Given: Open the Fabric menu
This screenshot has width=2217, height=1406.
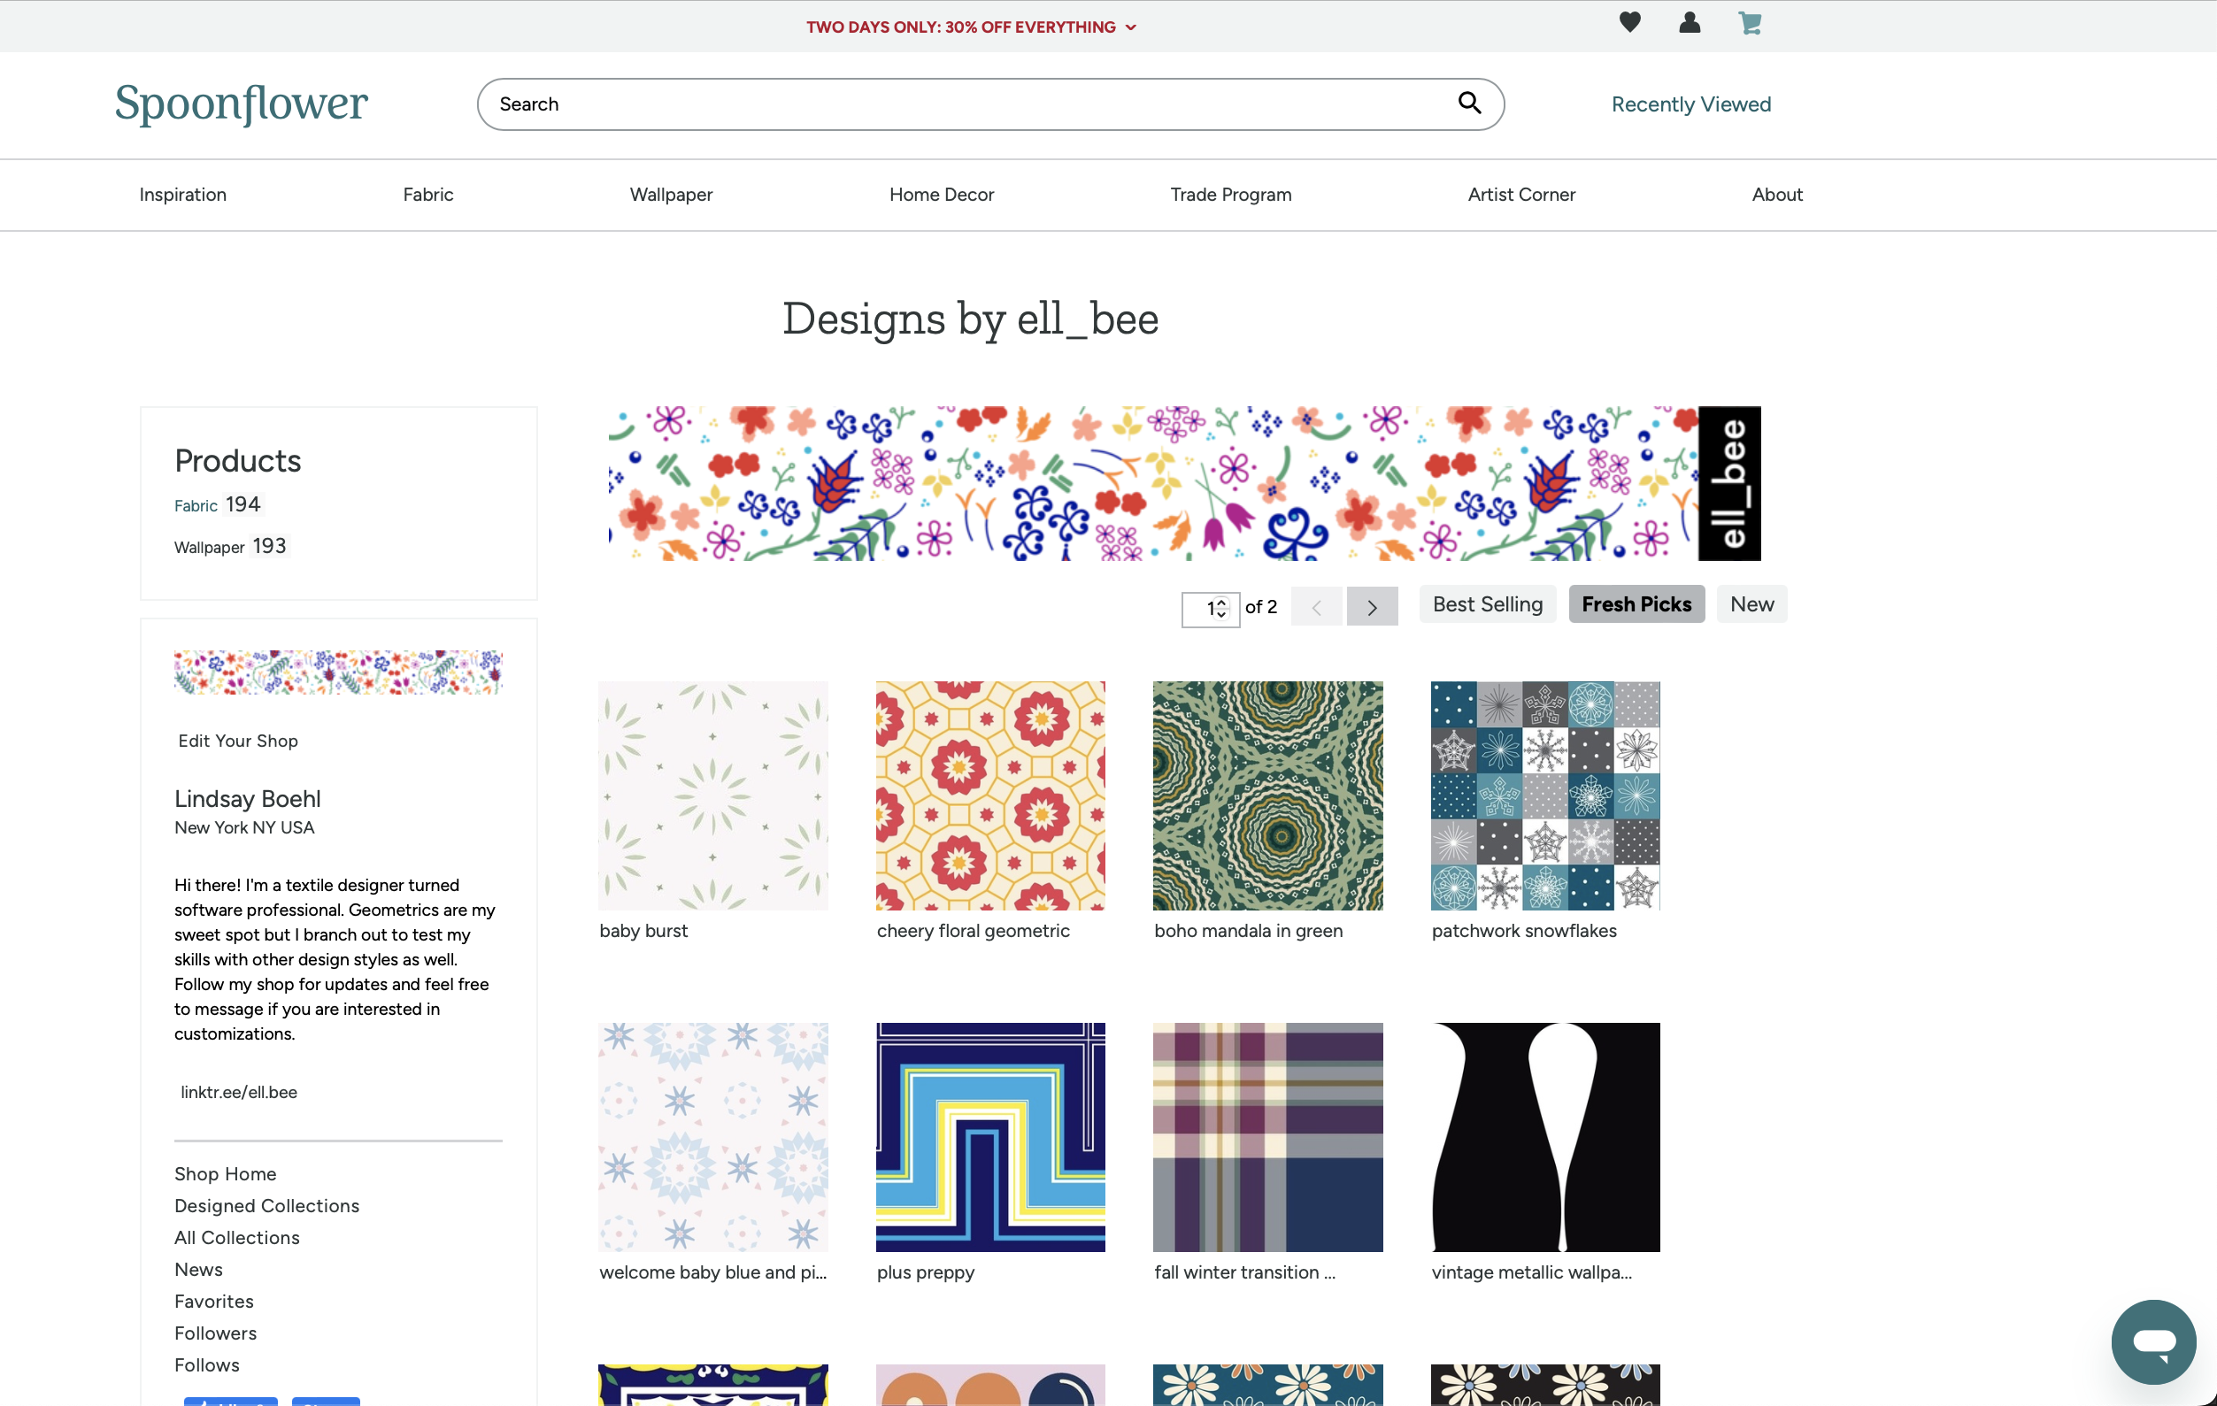Looking at the screenshot, I should 428,195.
